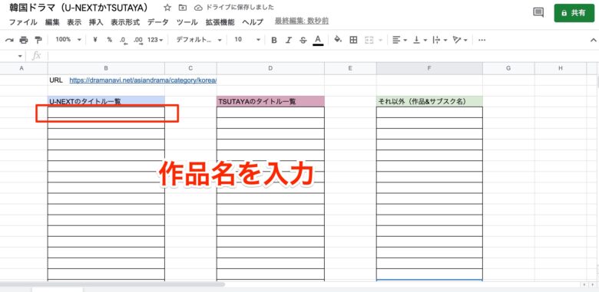Open the comment history icon

(538, 12)
